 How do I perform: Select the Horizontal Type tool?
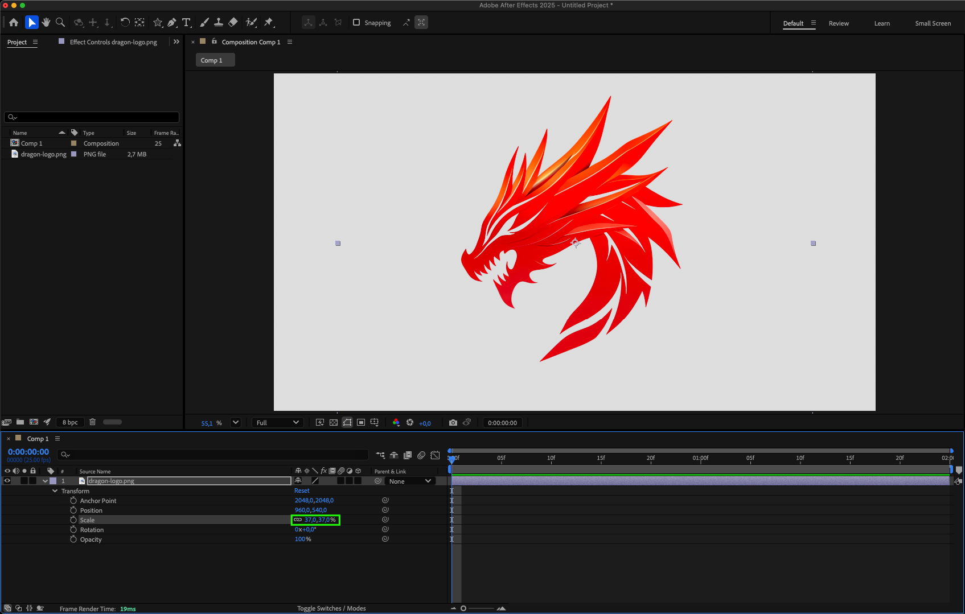click(x=187, y=22)
